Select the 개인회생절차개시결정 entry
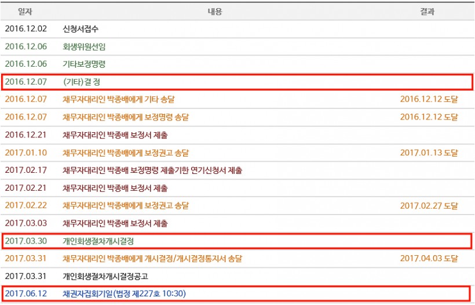The height and width of the screenshot is (305, 475). (98, 241)
